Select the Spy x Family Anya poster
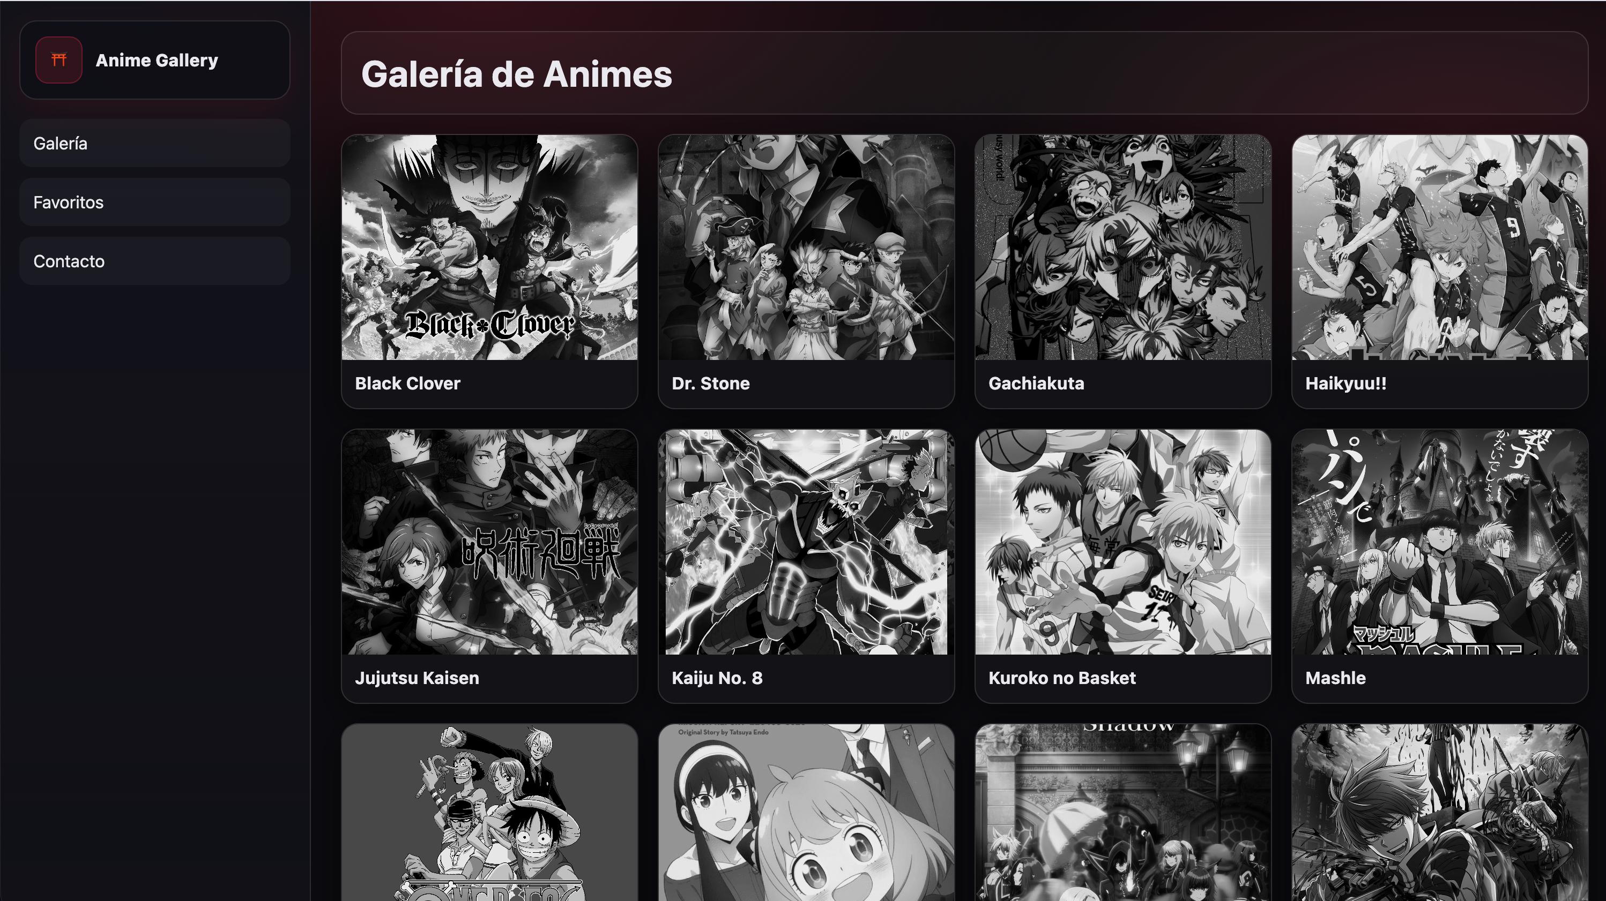Image resolution: width=1606 pixels, height=901 pixels. point(806,813)
